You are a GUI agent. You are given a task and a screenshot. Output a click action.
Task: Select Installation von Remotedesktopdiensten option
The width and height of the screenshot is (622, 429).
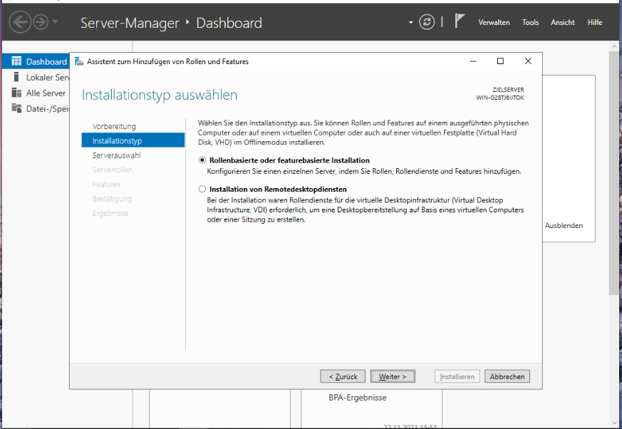click(202, 190)
